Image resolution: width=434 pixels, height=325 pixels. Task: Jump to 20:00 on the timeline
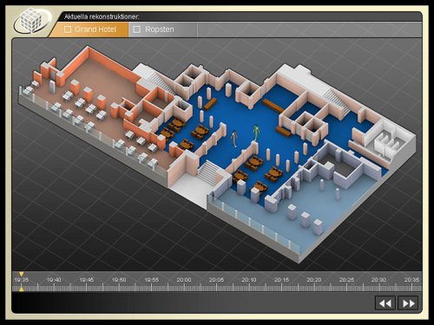184,280
